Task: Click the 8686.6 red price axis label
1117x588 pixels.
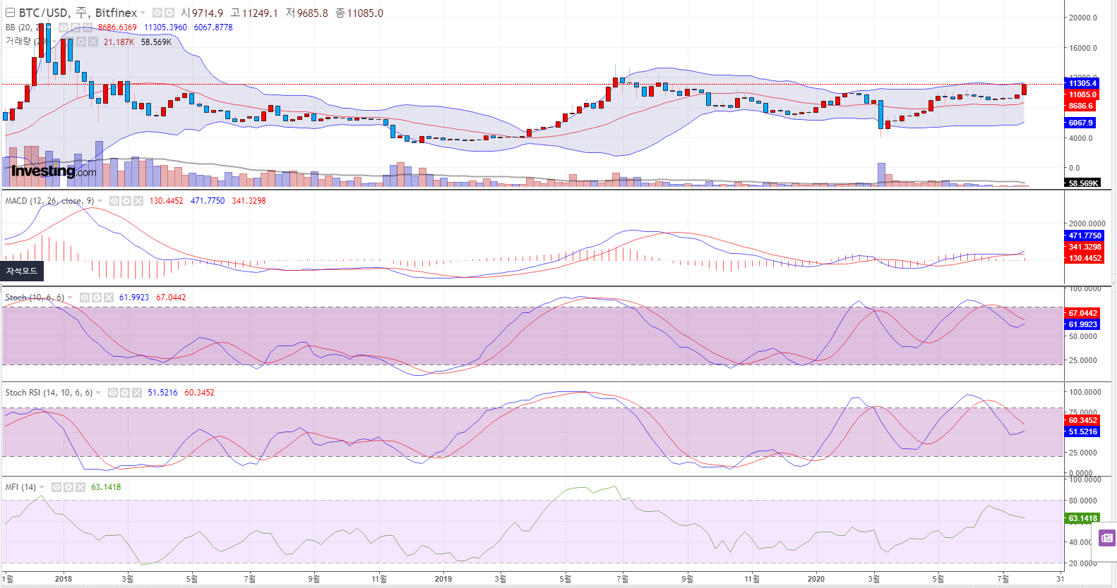Action: [x=1080, y=106]
